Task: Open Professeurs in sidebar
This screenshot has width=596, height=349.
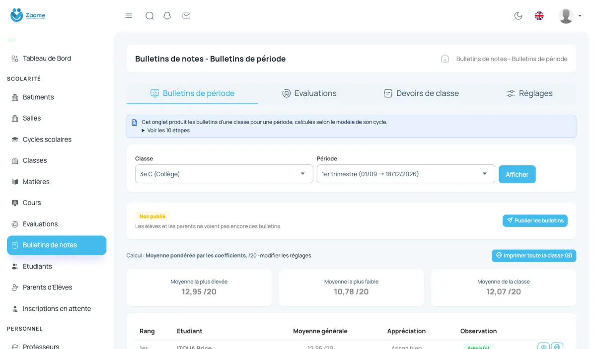Action: pyautogui.click(x=41, y=346)
